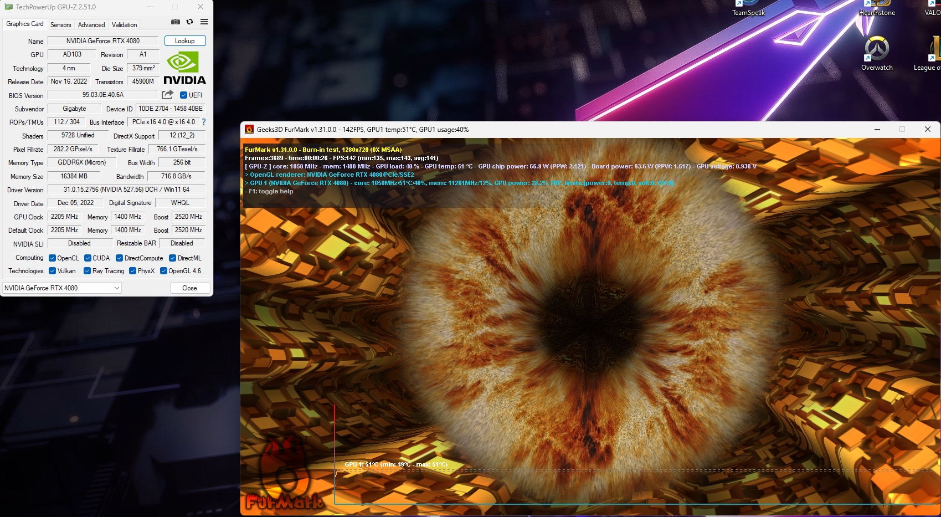Click the Shaders 9728 Unified field
The width and height of the screenshot is (941, 517).
pos(78,135)
